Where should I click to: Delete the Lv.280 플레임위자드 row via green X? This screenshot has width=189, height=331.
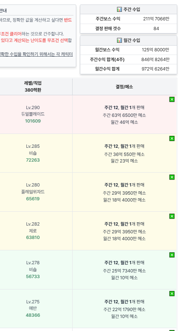click(x=172, y=177)
